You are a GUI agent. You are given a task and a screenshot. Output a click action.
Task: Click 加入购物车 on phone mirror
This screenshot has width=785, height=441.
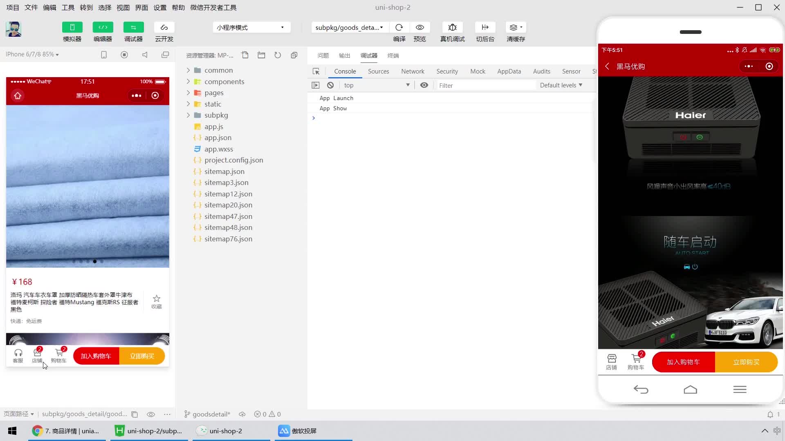683,362
